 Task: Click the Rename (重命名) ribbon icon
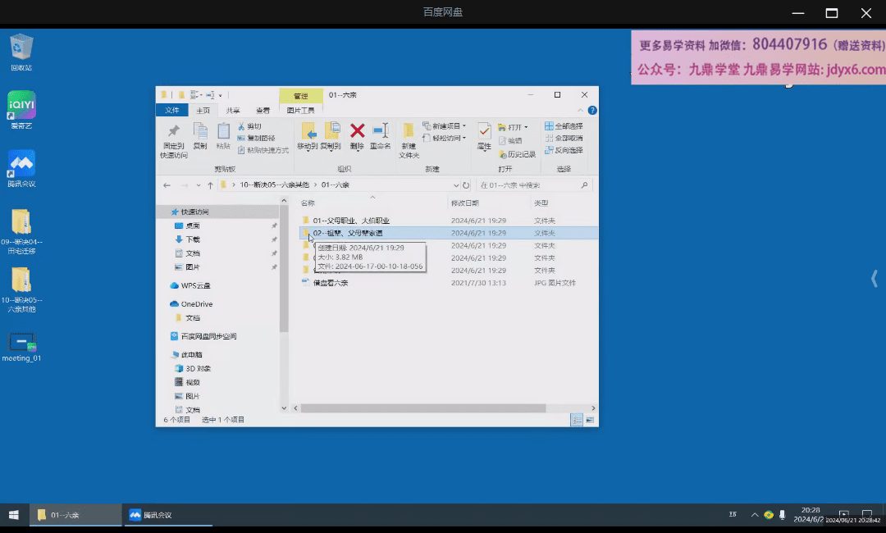click(380, 131)
